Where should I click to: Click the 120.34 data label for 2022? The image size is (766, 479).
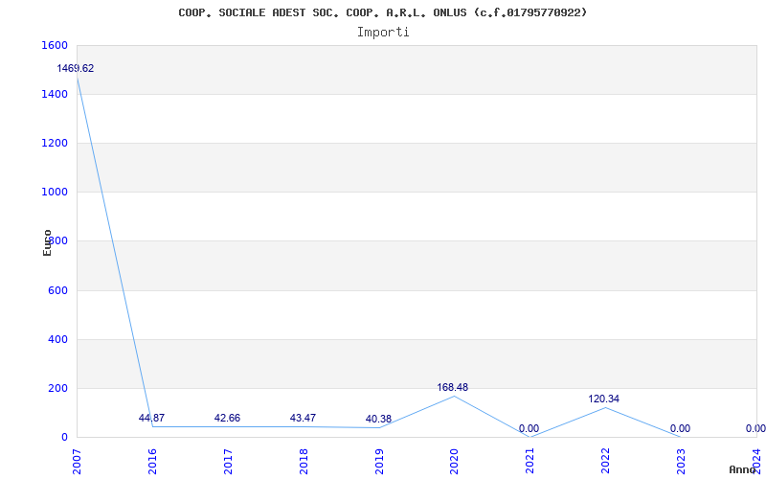604,399
